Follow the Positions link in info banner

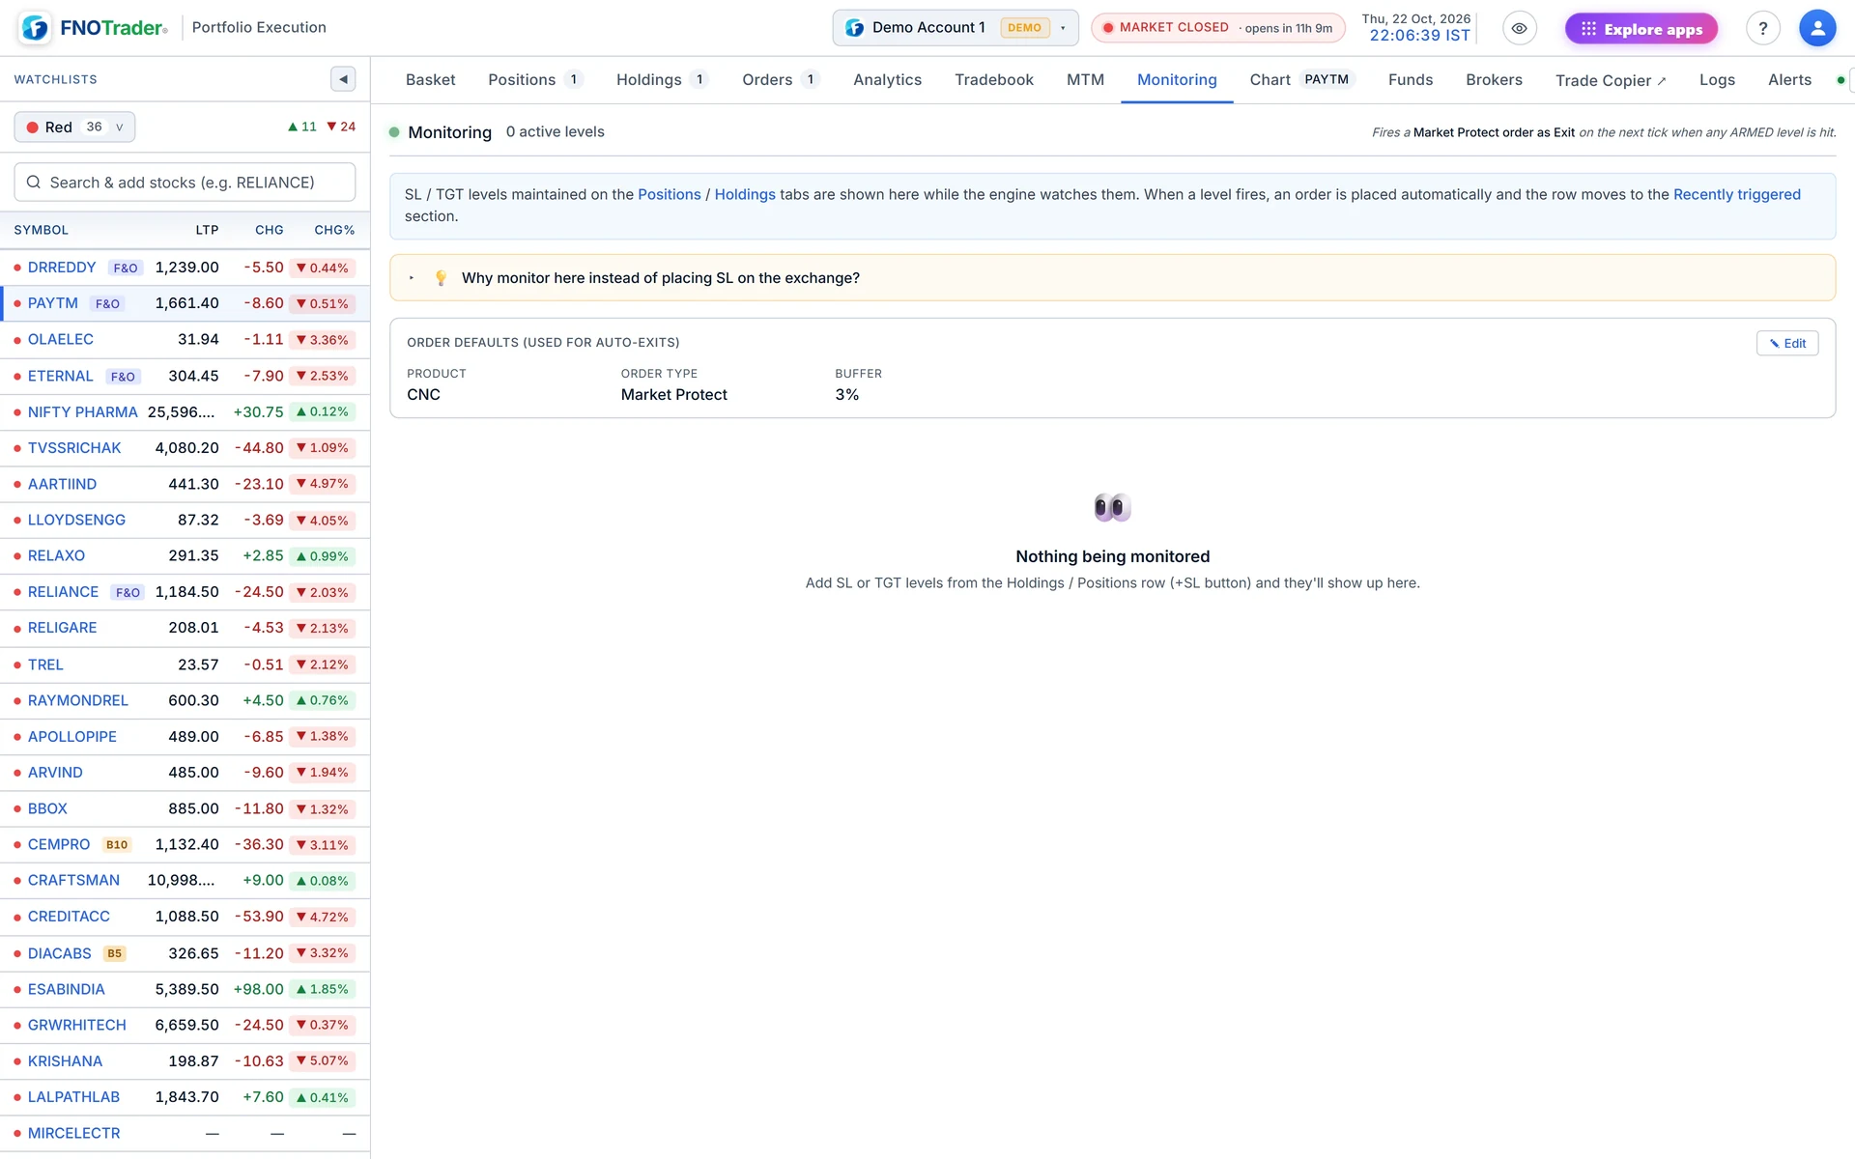click(669, 194)
